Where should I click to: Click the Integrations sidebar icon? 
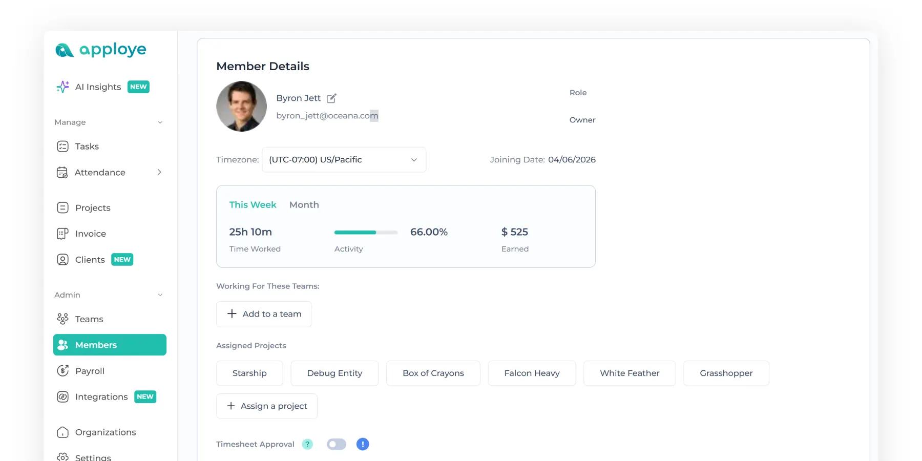(x=62, y=397)
